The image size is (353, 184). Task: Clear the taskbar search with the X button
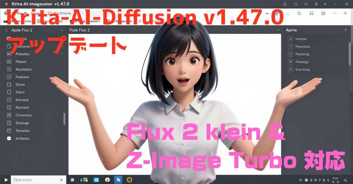[x=61, y=180]
